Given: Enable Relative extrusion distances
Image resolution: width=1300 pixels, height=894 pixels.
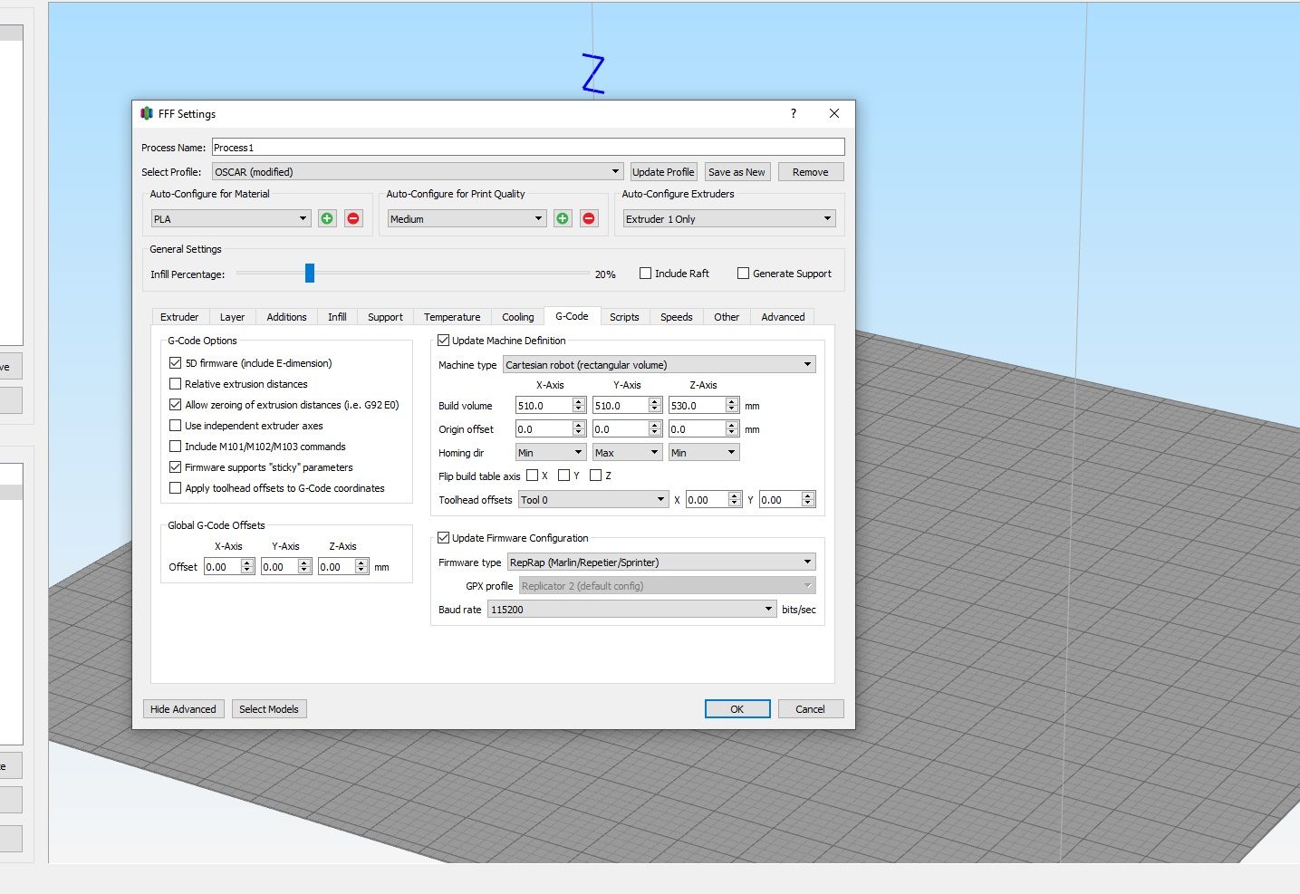Looking at the screenshot, I should pos(176,383).
